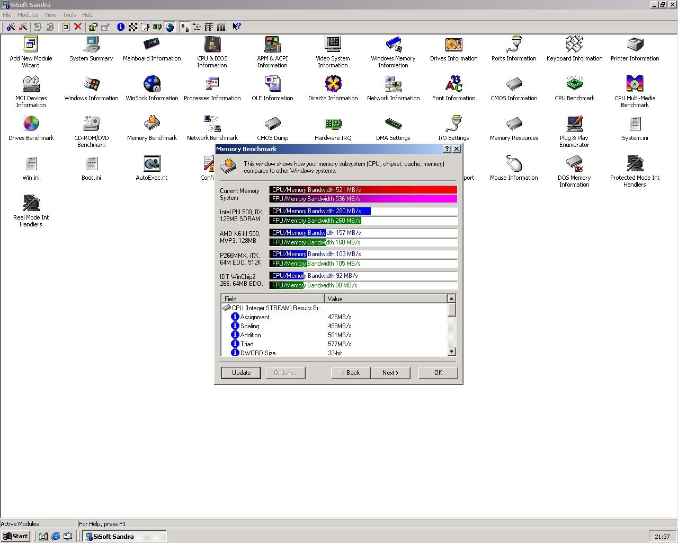Viewport: 678px width, 543px height.
Task: Open the Modules menu
Action: point(28,15)
